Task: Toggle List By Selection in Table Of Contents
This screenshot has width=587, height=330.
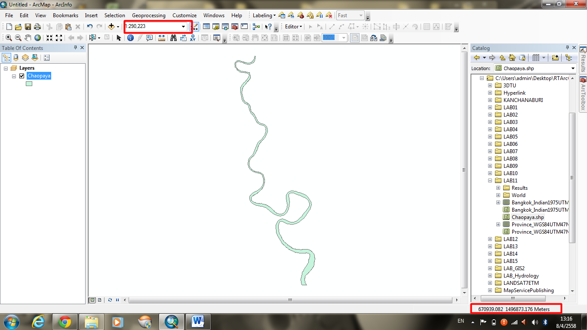Action: pos(35,58)
